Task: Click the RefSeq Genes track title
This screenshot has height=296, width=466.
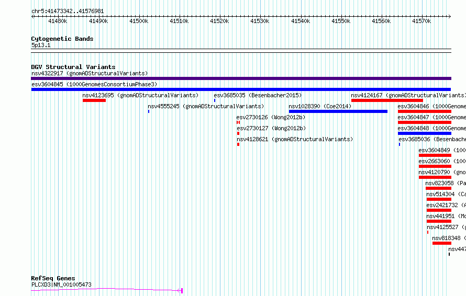Action: pyautogui.click(x=53, y=279)
